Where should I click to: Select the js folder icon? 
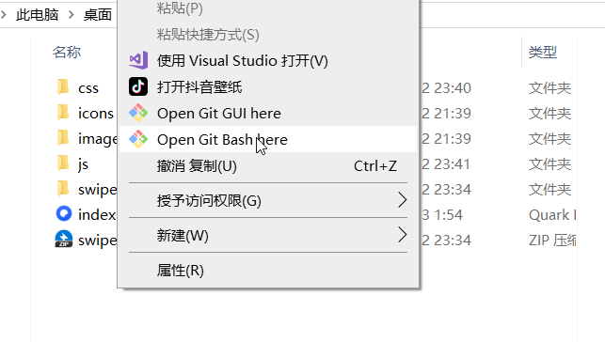[x=63, y=163]
